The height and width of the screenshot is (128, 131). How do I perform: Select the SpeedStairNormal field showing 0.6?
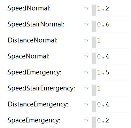[111, 26]
